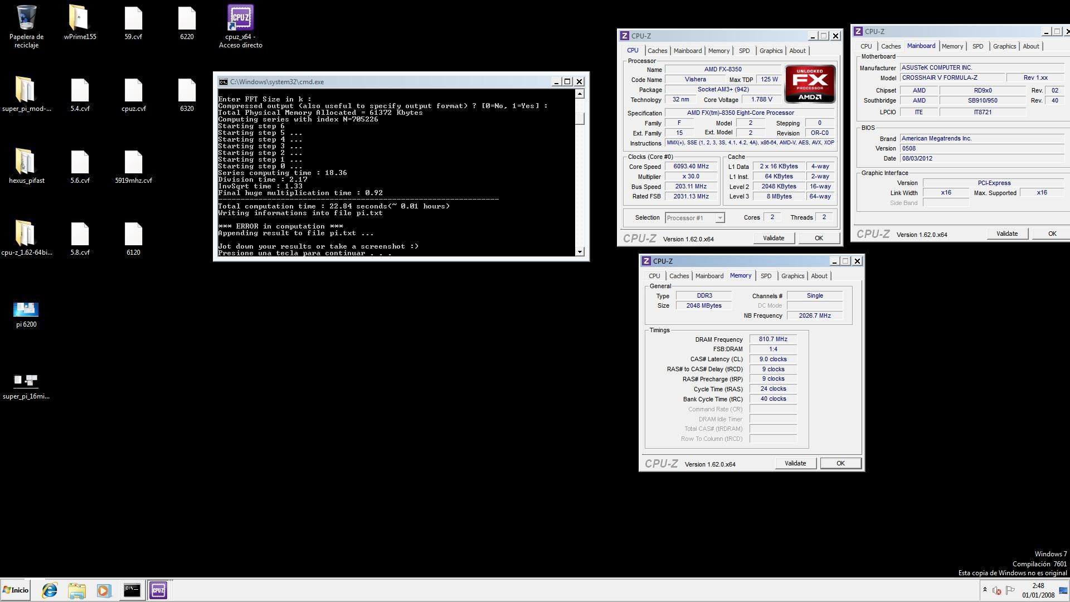
Task: Open the pi 6200 image file
Action: pyautogui.click(x=26, y=314)
